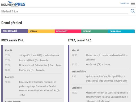Click the Lásko, neblázni! komedie entry
Screen dimensions: 136x102
pyautogui.click(x=33, y=60)
